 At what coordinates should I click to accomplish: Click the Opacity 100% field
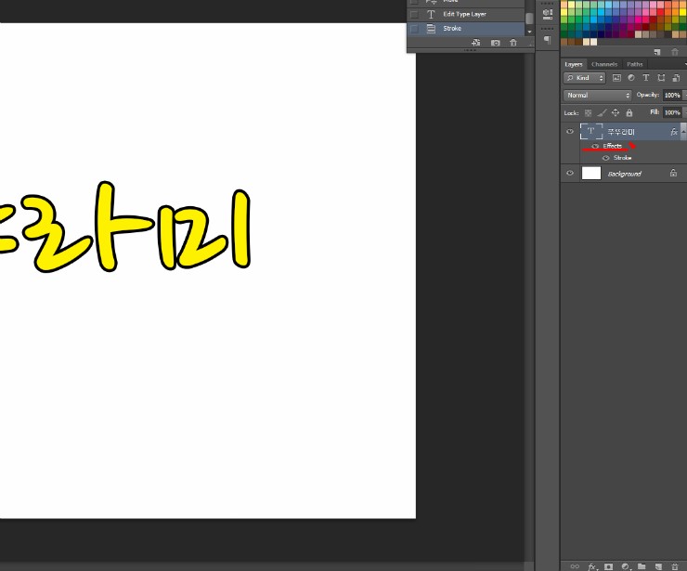[x=672, y=95]
